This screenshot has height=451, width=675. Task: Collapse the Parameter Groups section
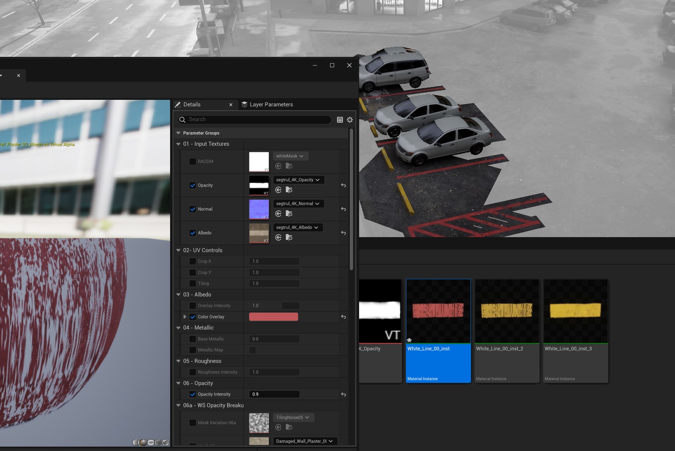point(178,133)
